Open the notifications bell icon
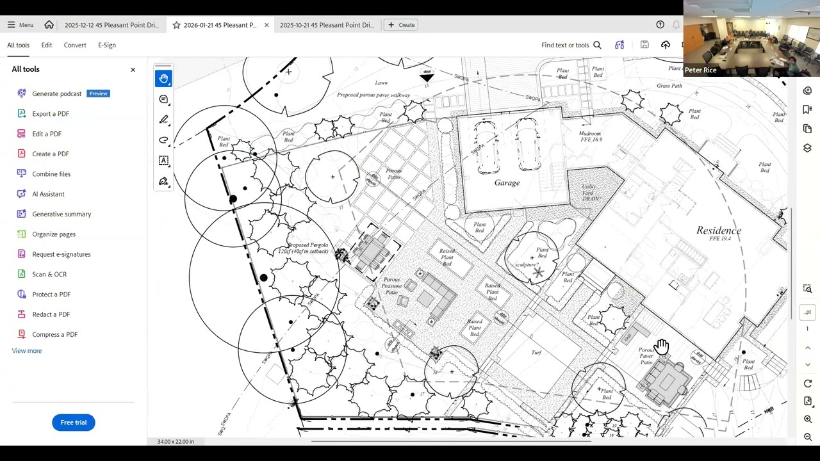The height and width of the screenshot is (461, 820). (676, 25)
